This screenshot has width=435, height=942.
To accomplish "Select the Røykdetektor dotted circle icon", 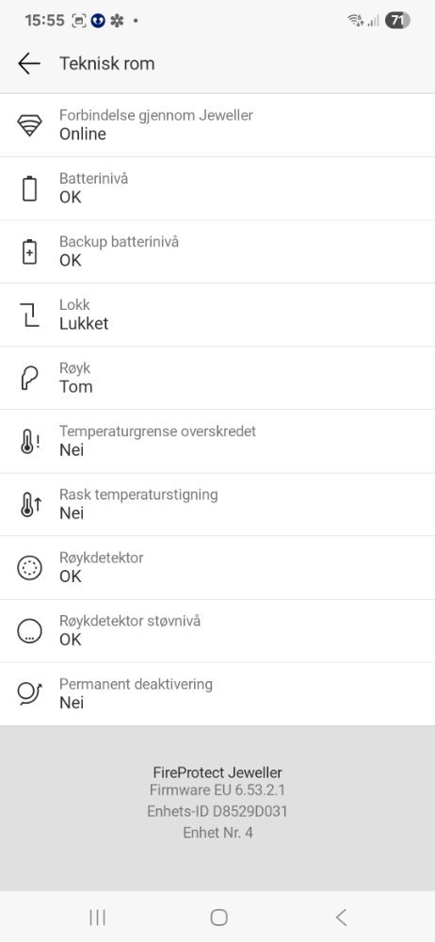I will (x=29, y=568).
